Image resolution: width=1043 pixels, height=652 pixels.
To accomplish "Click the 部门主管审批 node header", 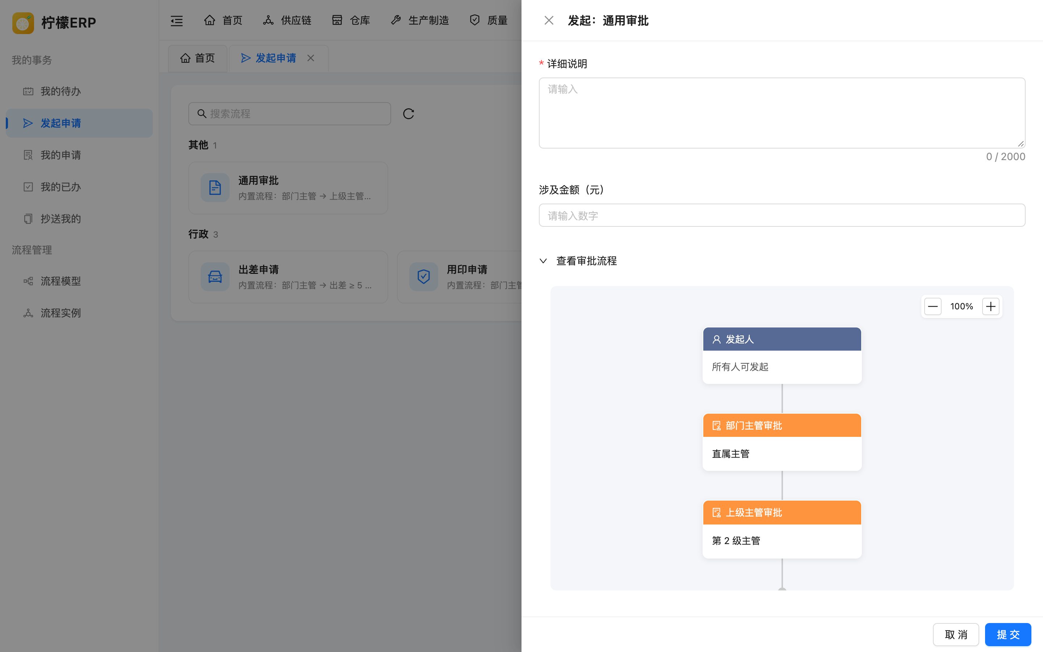I will click(782, 426).
